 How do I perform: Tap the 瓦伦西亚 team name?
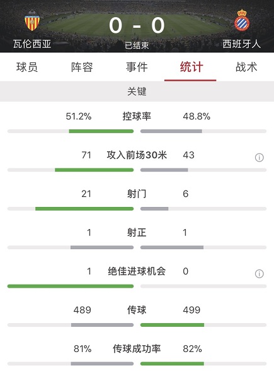tap(32, 44)
